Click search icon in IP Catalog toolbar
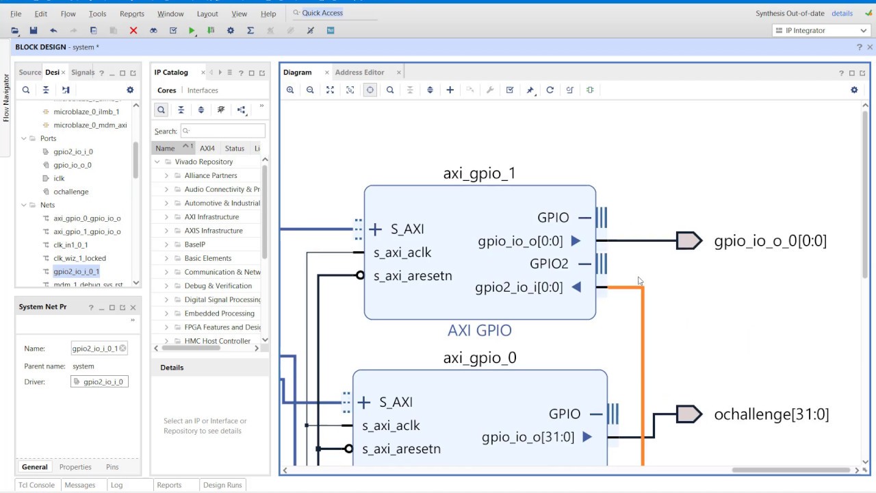This screenshot has height=493, width=876. (161, 110)
